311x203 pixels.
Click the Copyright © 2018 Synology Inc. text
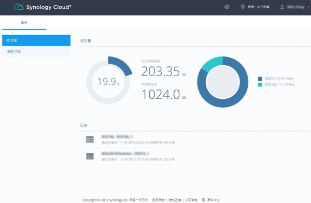105,200
